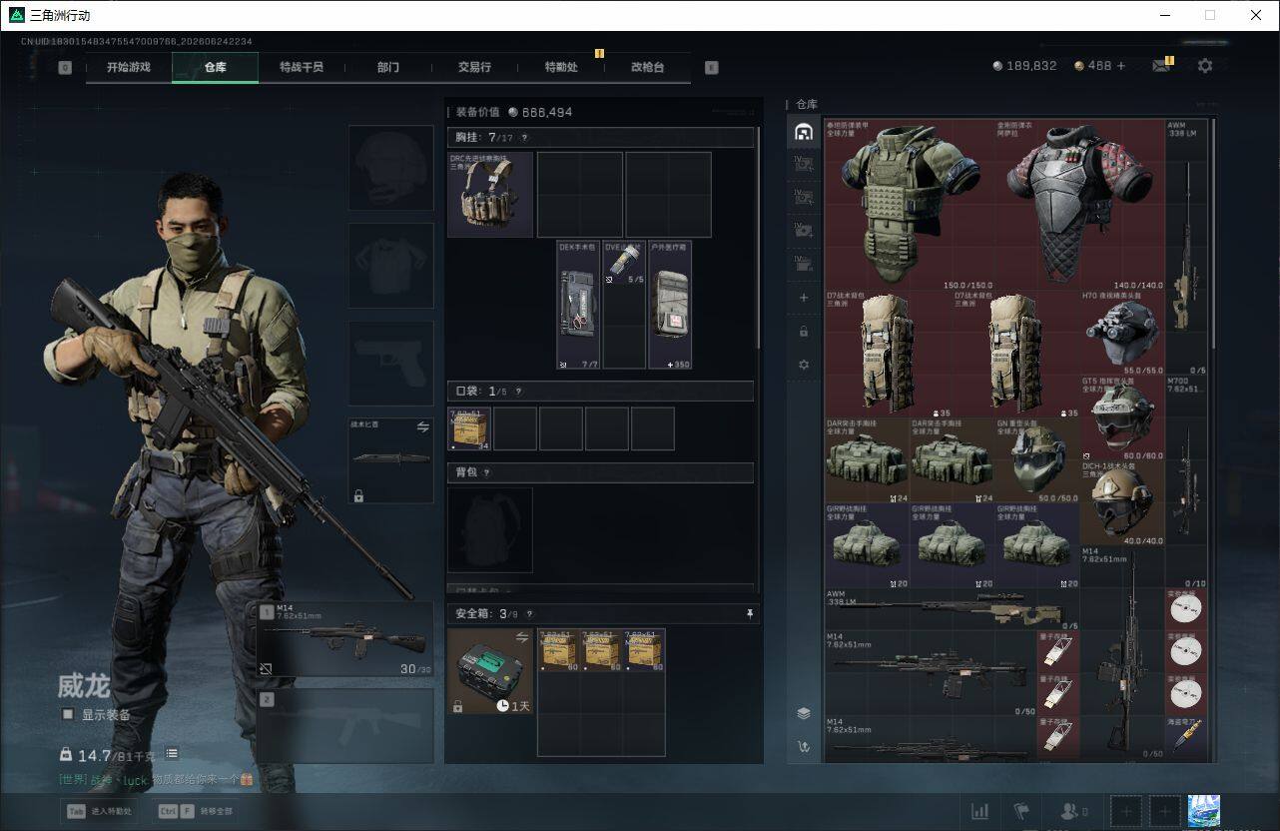
Task: Switch to the 特战干员 tab
Action: coord(302,67)
